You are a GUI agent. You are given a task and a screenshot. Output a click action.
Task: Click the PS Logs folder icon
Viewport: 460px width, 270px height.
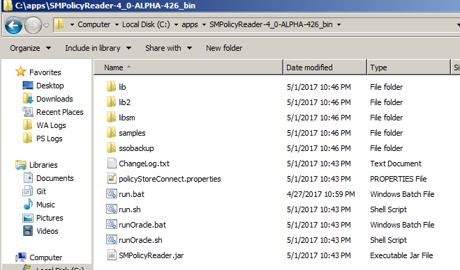tap(28, 138)
